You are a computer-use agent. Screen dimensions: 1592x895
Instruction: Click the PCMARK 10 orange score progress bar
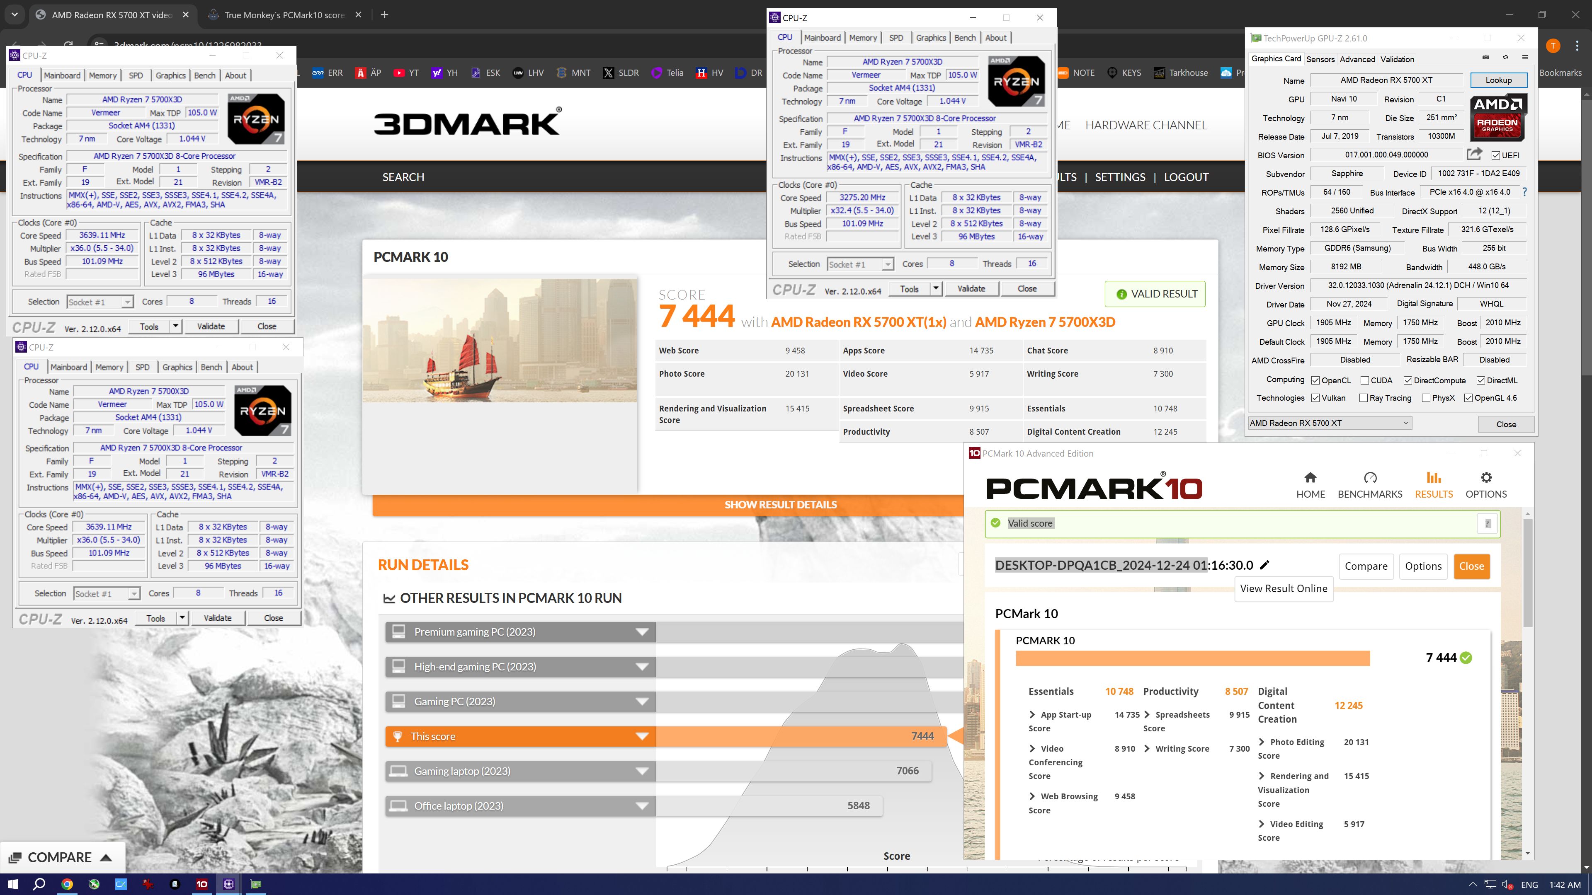(x=1193, y=658)
